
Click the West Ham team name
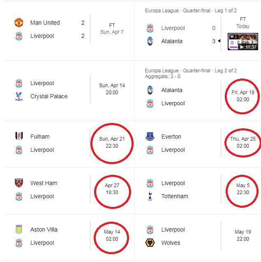(x=44, y=183)
